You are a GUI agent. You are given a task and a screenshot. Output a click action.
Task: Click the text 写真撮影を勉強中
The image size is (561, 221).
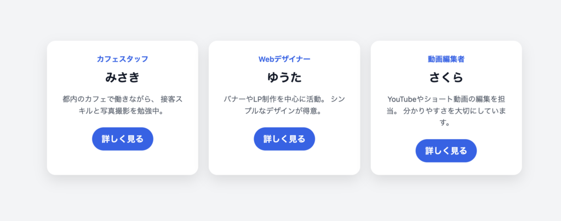click(137, 111)
